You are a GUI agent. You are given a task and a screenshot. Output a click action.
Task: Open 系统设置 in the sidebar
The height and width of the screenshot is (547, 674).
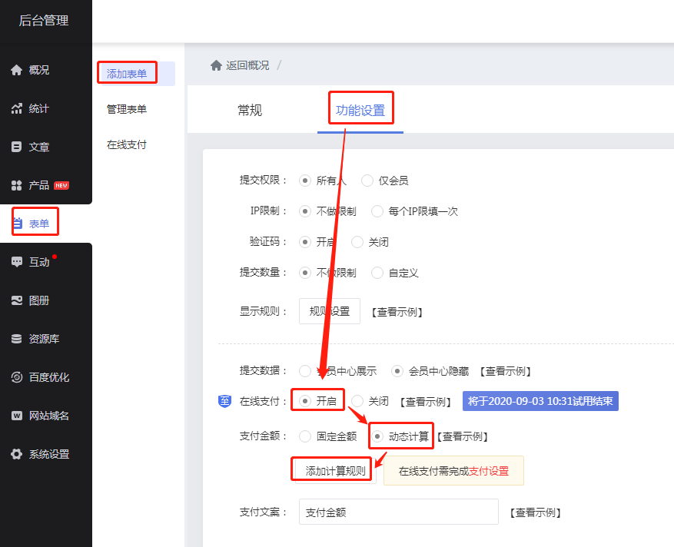(49, 454)
